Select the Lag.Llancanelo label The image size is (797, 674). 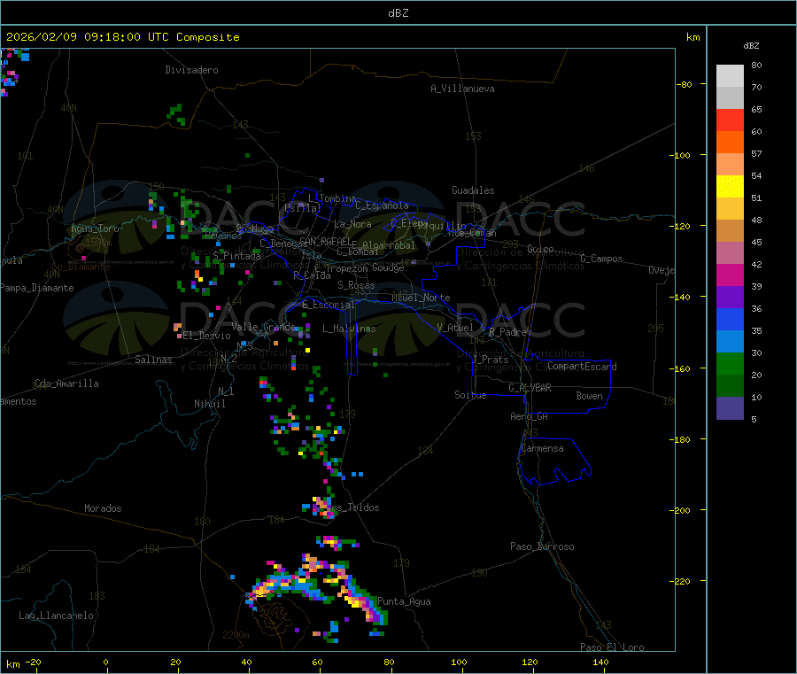(56, 616)
